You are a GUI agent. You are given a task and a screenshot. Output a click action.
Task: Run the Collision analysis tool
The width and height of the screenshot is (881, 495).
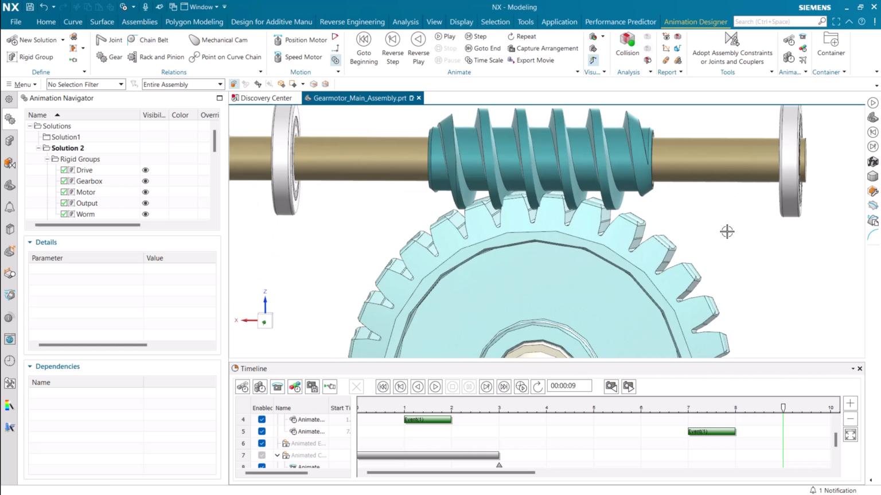coord(627,44)
